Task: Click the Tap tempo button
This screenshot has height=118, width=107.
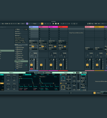Action: 3,24
